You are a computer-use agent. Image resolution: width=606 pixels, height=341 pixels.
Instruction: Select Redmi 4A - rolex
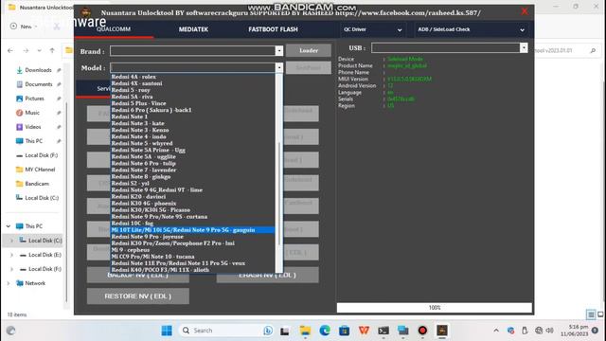pyautogui.click(x=134, y=77)
